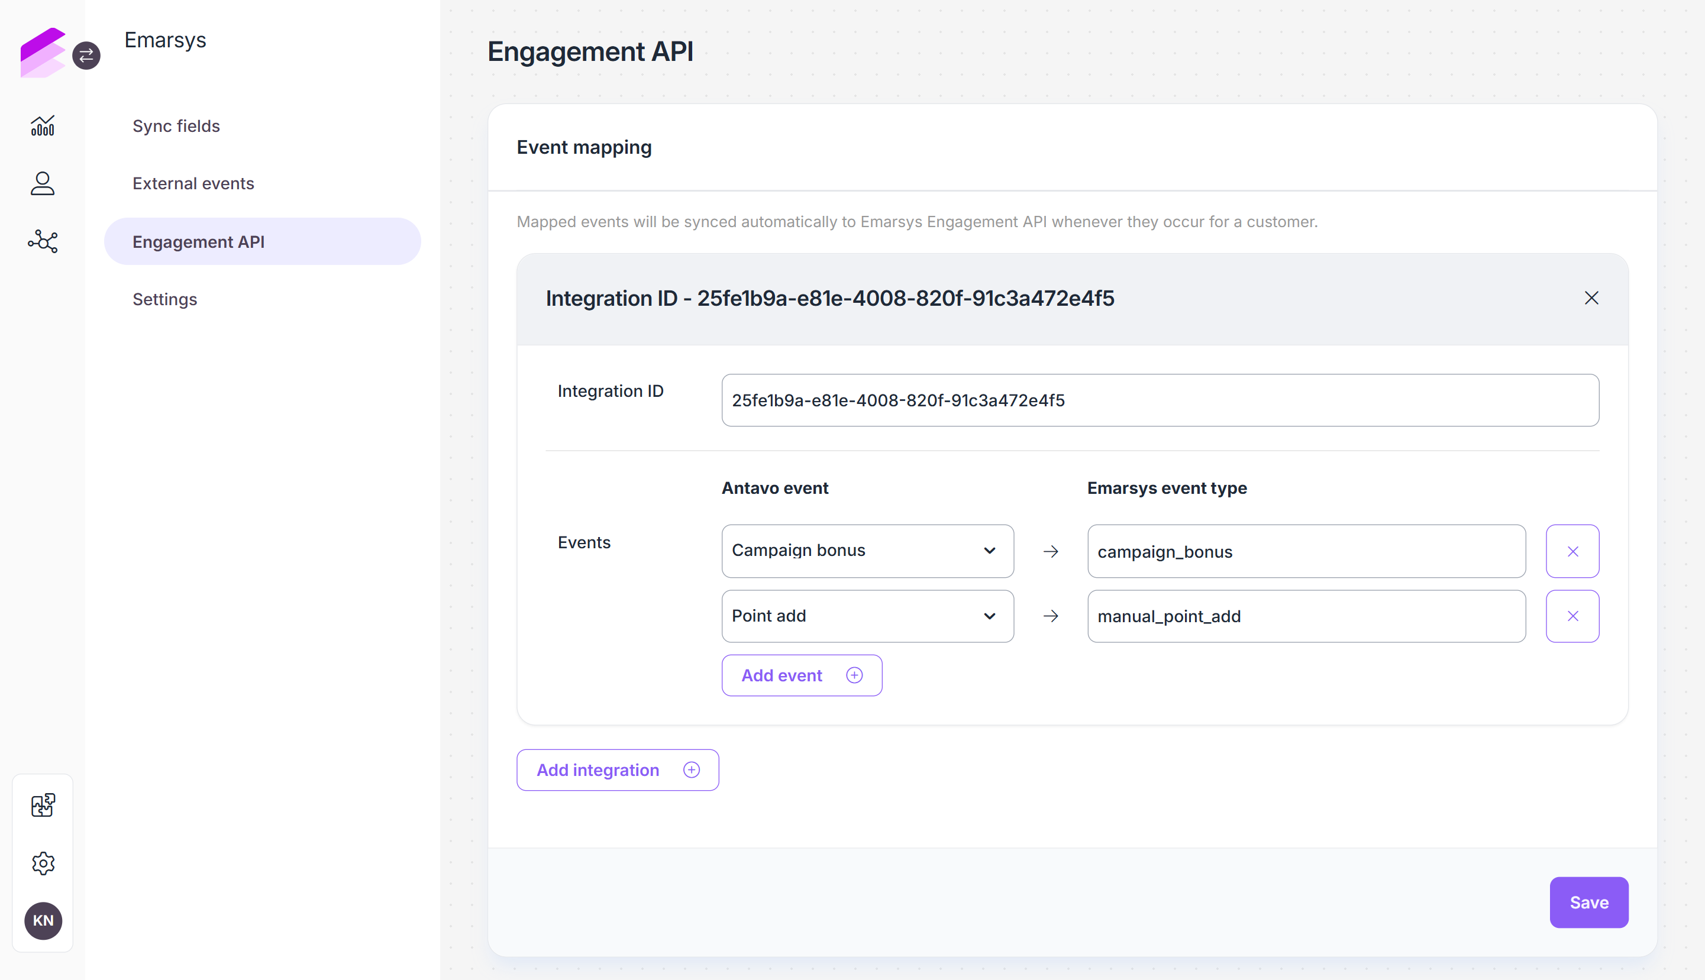Click the Emarsys event type column header
The height and width of the screenshot is (980, 1705).
1167,488
